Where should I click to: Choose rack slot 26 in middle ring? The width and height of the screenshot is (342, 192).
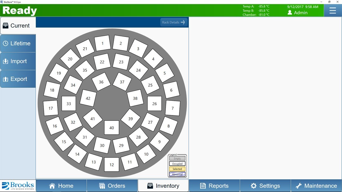[x=155, y=104]
